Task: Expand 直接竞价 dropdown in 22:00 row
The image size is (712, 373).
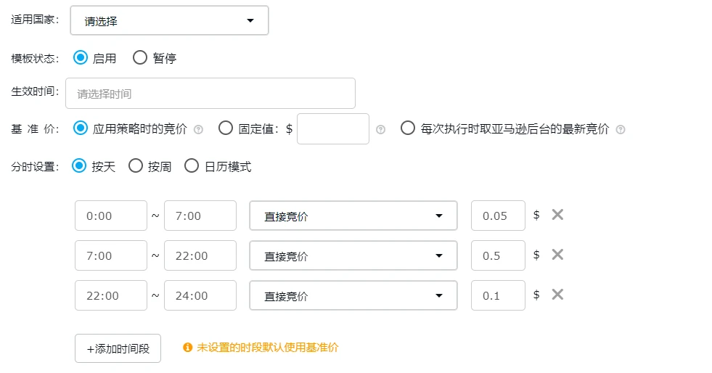Action: pos(353,295)
